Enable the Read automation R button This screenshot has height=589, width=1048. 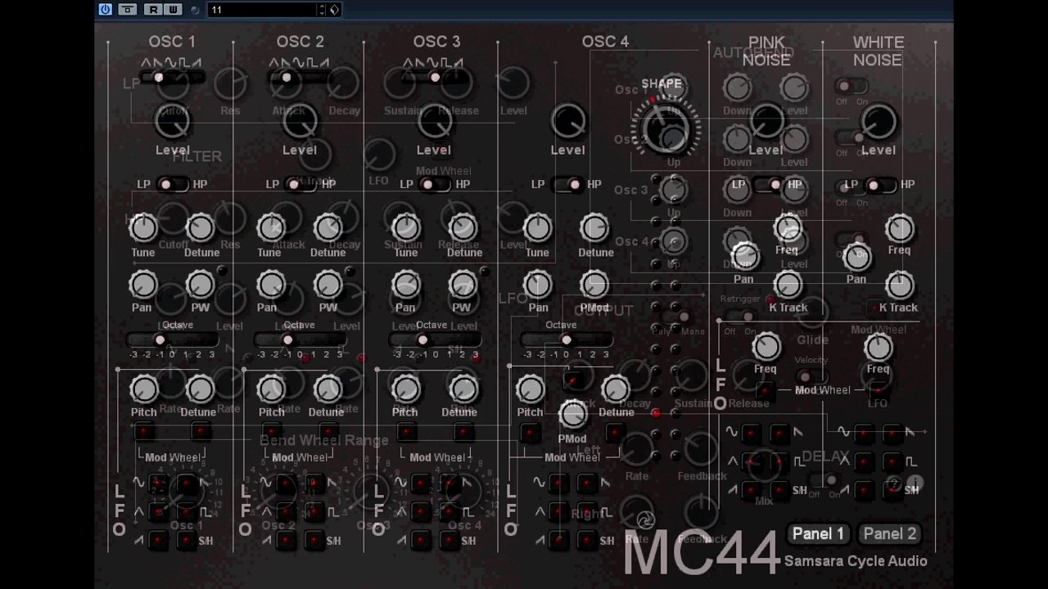[153, 10]
